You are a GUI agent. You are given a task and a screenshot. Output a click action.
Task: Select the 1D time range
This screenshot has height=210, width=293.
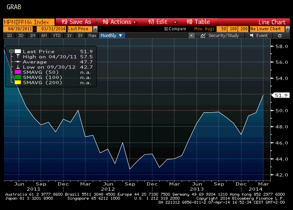(x=9, y=35)
